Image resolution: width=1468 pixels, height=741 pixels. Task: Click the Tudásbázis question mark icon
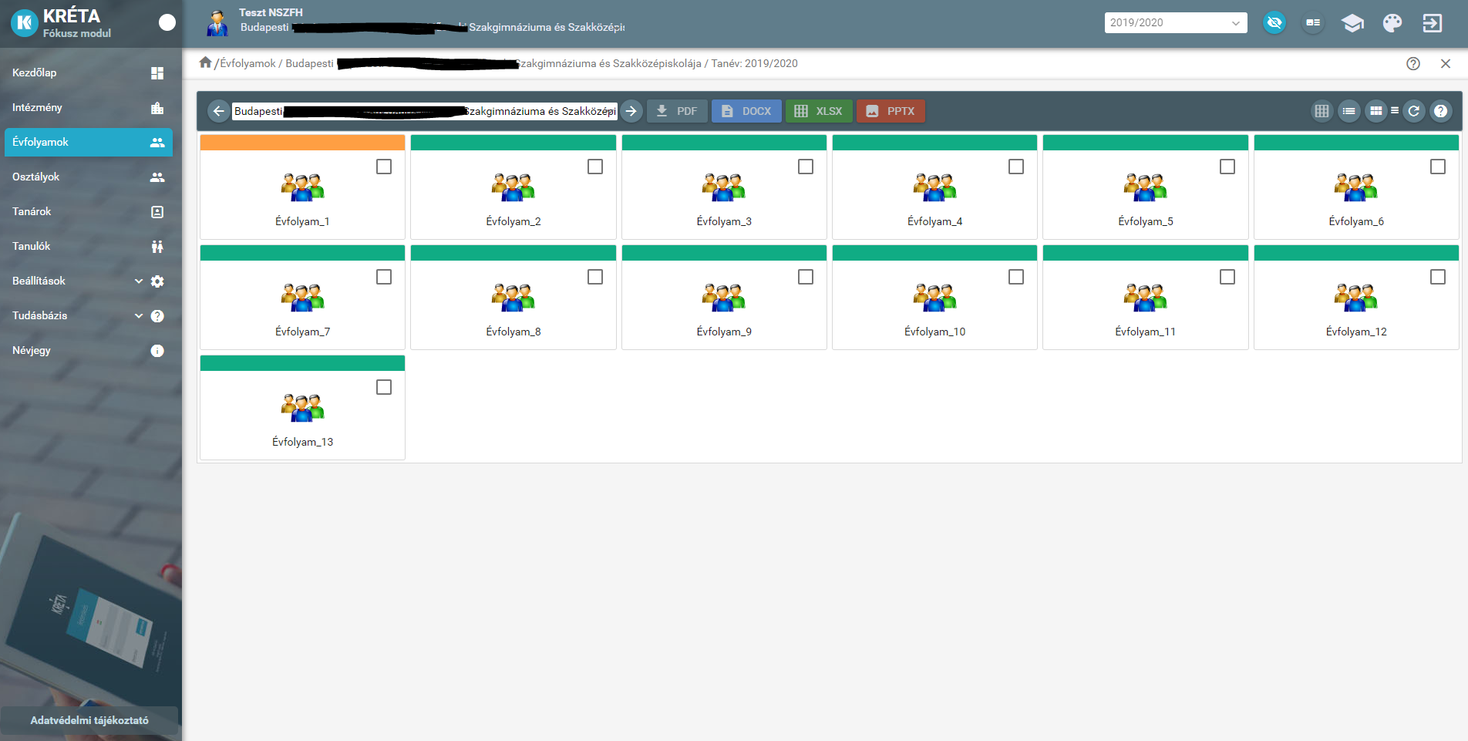[x=157, y=316]
